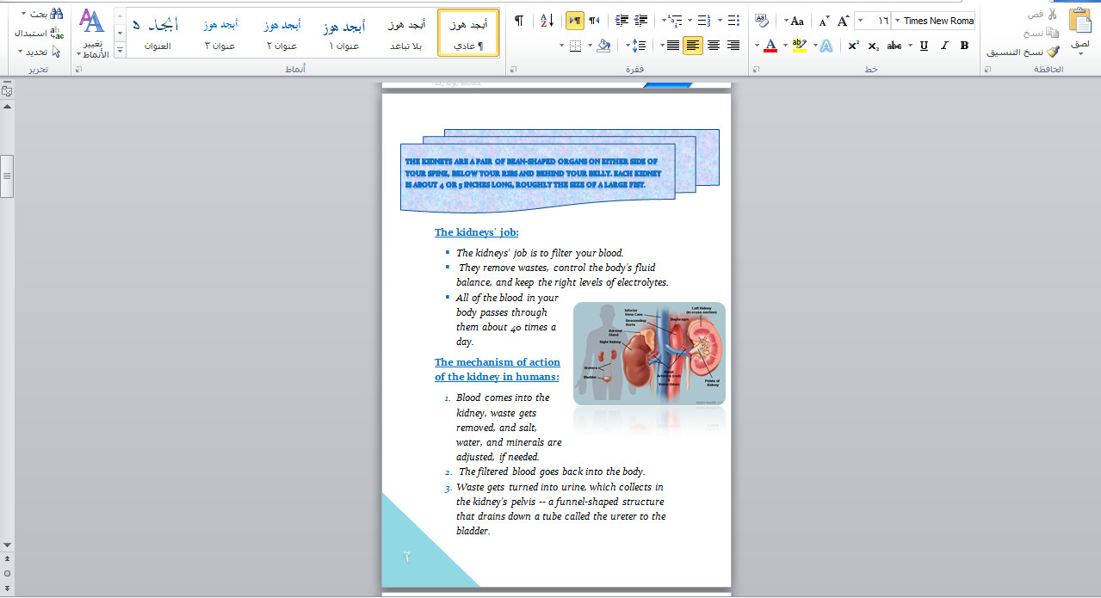
Task: Click "The kidneys' job:" heading
Action: pos(477,232)
